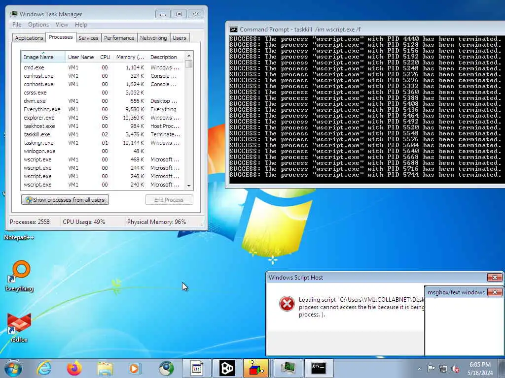The image size is (505, 378).
Task: Select conhost.exe row using 1,624 K
Action: point(103,84)
